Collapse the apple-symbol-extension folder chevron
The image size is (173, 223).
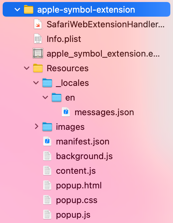[x=17, y=10]
